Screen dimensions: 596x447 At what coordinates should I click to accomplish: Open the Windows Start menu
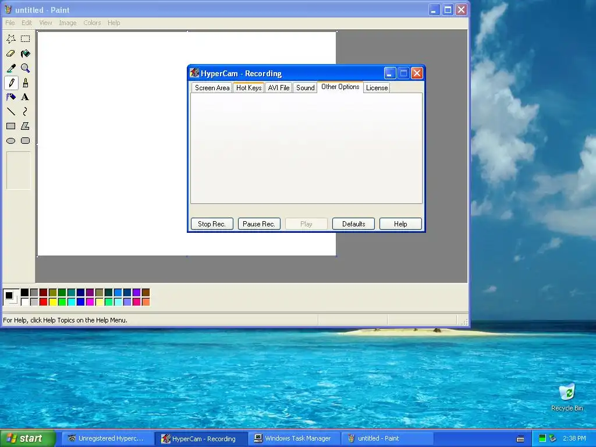pyautogui.click(x=27, y=438)
